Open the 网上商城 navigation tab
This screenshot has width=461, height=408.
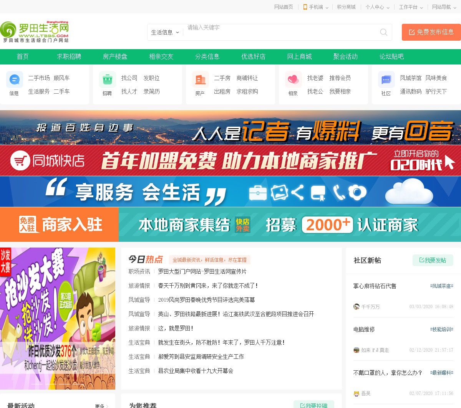(300, 57)
